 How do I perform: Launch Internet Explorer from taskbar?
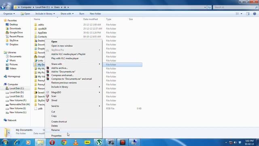click(17, 142)
